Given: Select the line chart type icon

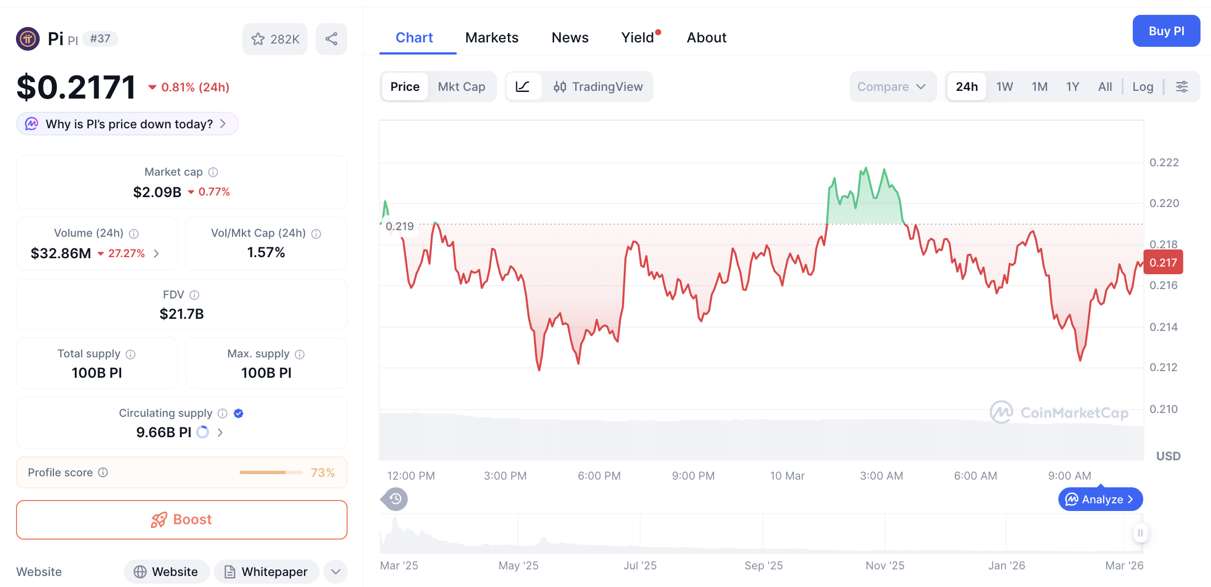Looking at the screenshot, I should click(x=523, y=86).
